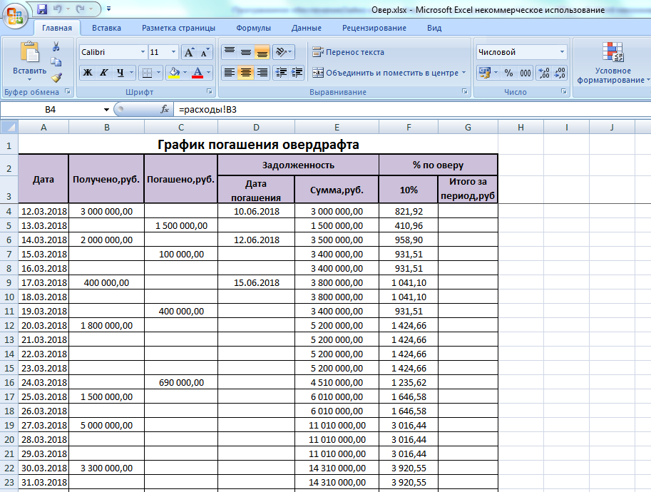The height and width of the screenshot is (492, 651).
Task: Click the Increase Indent icon
Action: coord(297,73)
